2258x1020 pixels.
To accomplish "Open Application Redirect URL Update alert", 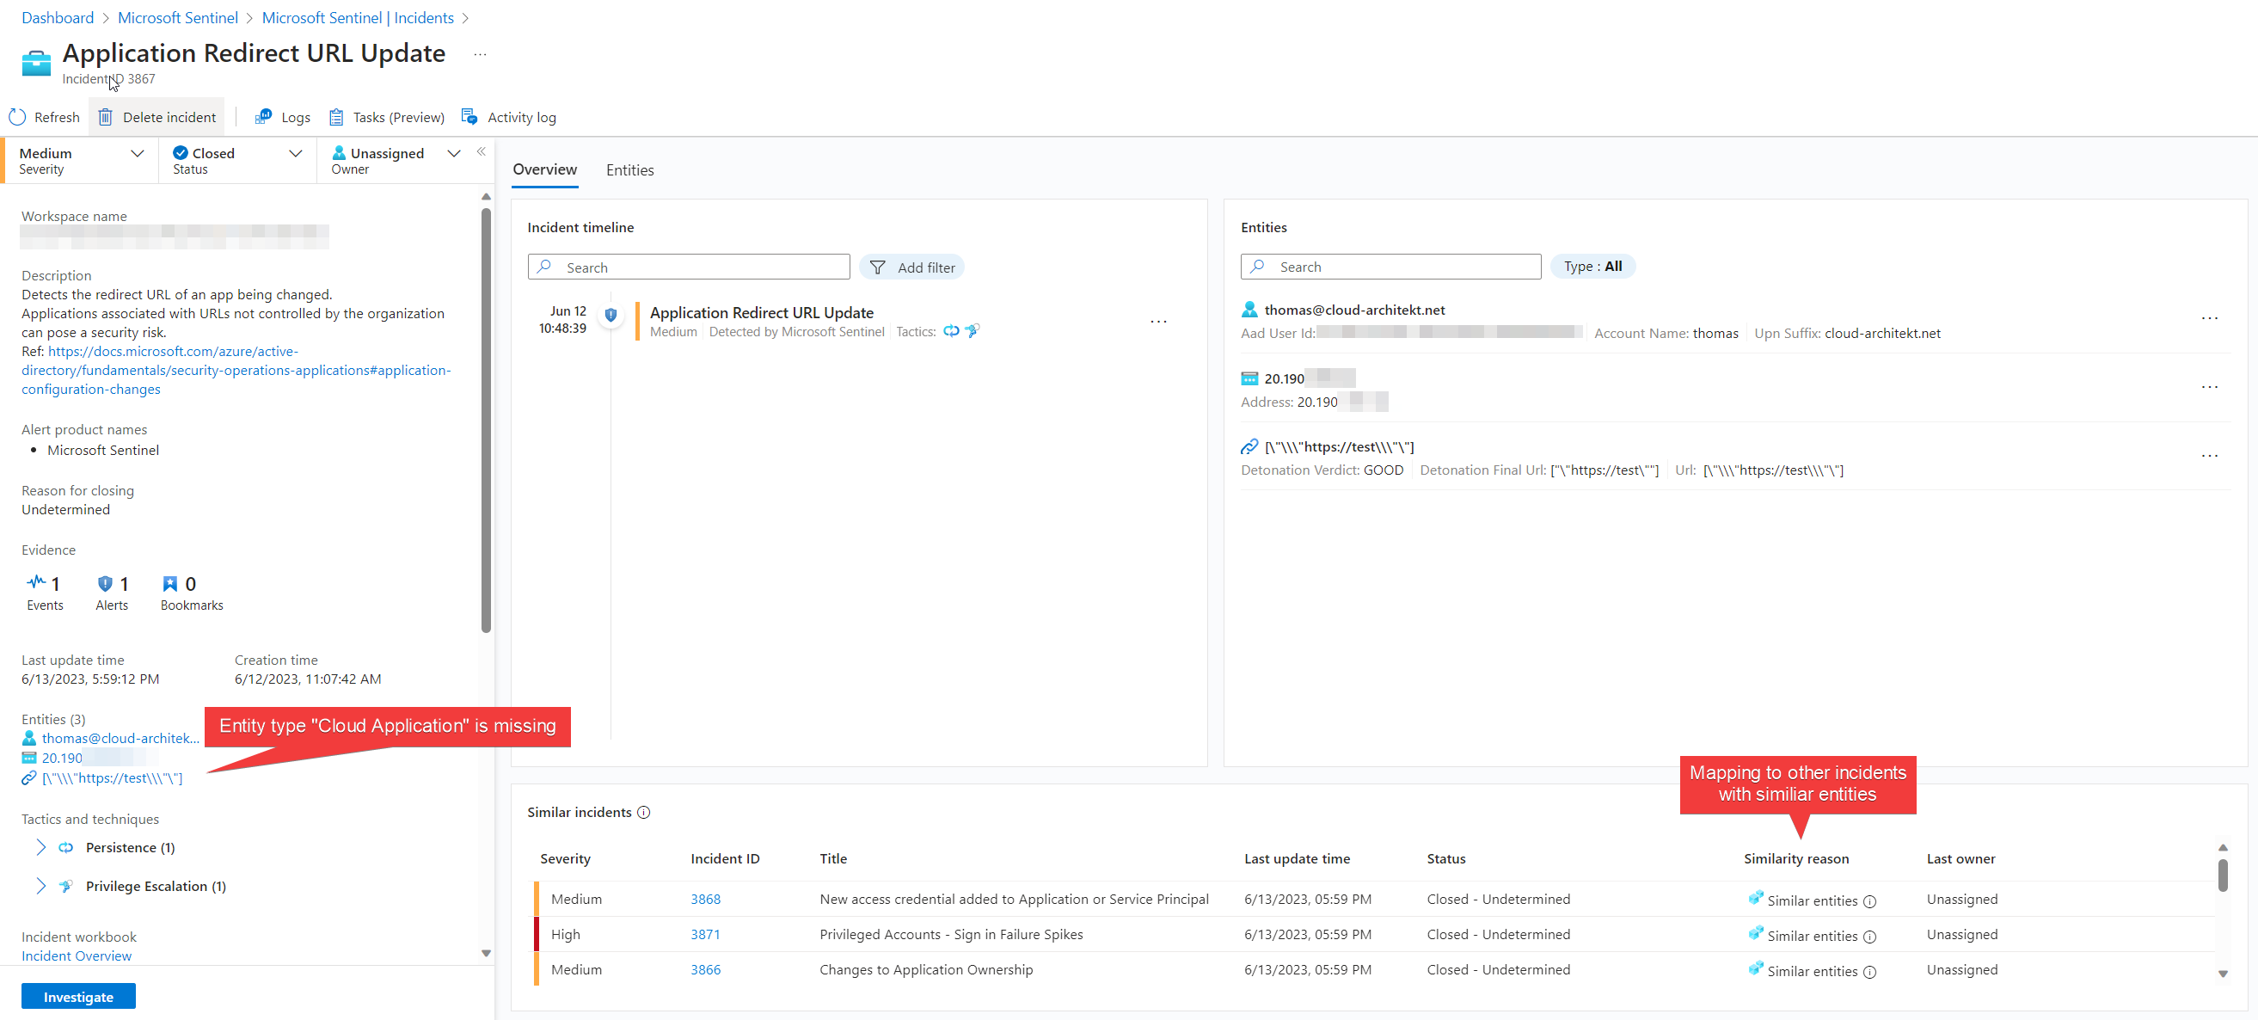I will coord(761,312).
